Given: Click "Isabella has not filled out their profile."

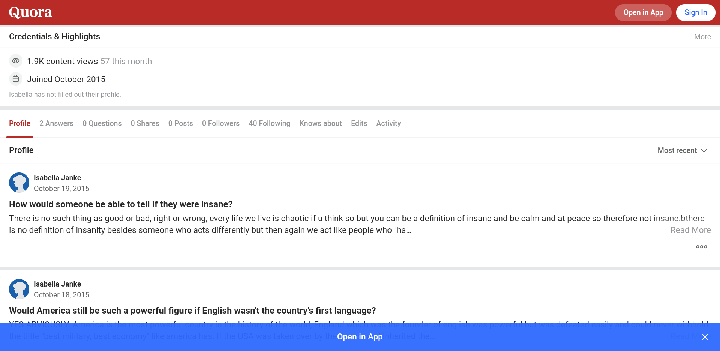Looking at the screenshot, I should (65, 94).
